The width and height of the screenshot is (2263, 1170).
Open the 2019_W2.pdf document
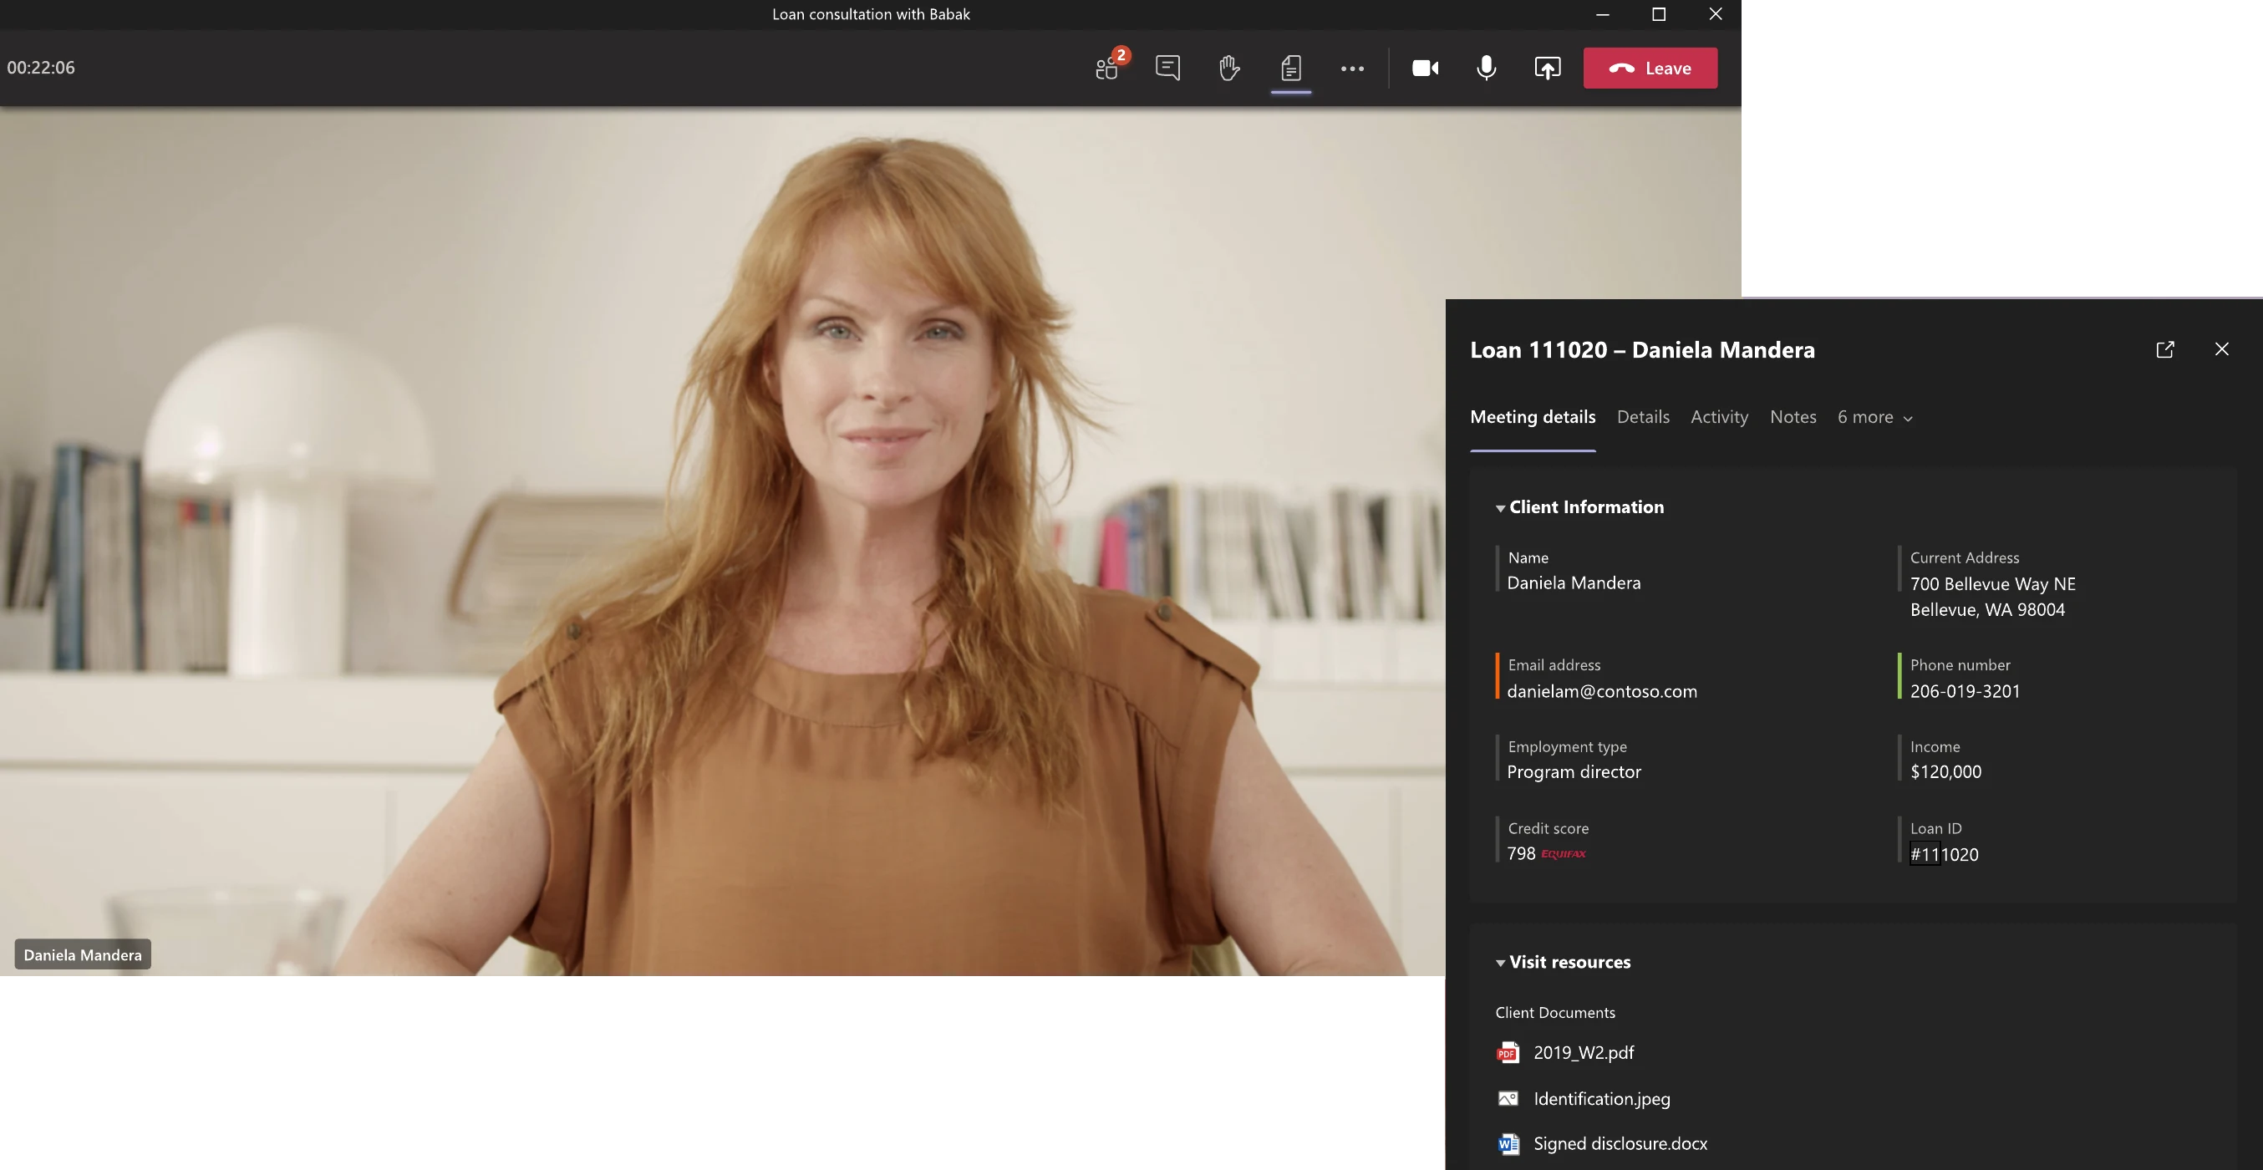point(1583,1052)
